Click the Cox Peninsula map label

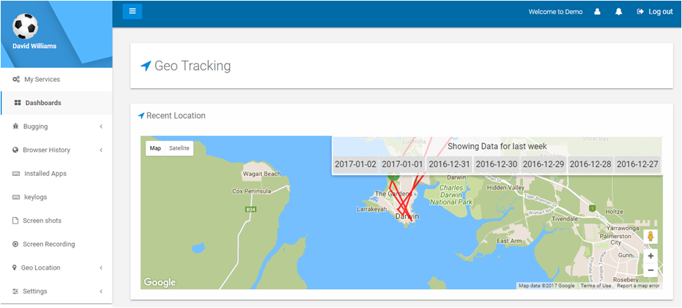point(251,191)
